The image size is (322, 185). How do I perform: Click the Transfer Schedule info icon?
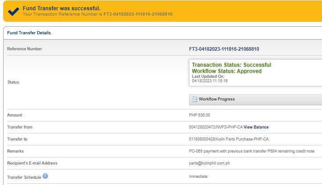45,176
